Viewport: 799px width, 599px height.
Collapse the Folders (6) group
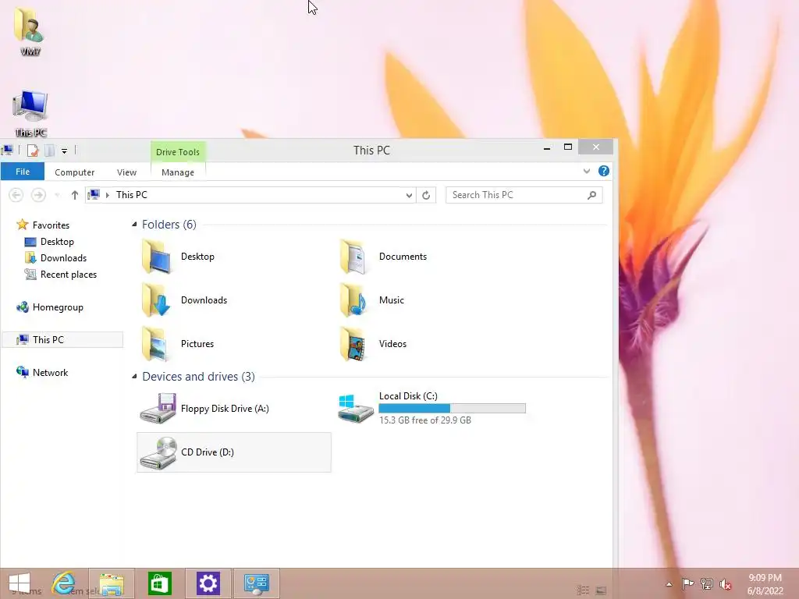[x=134, y=225]
